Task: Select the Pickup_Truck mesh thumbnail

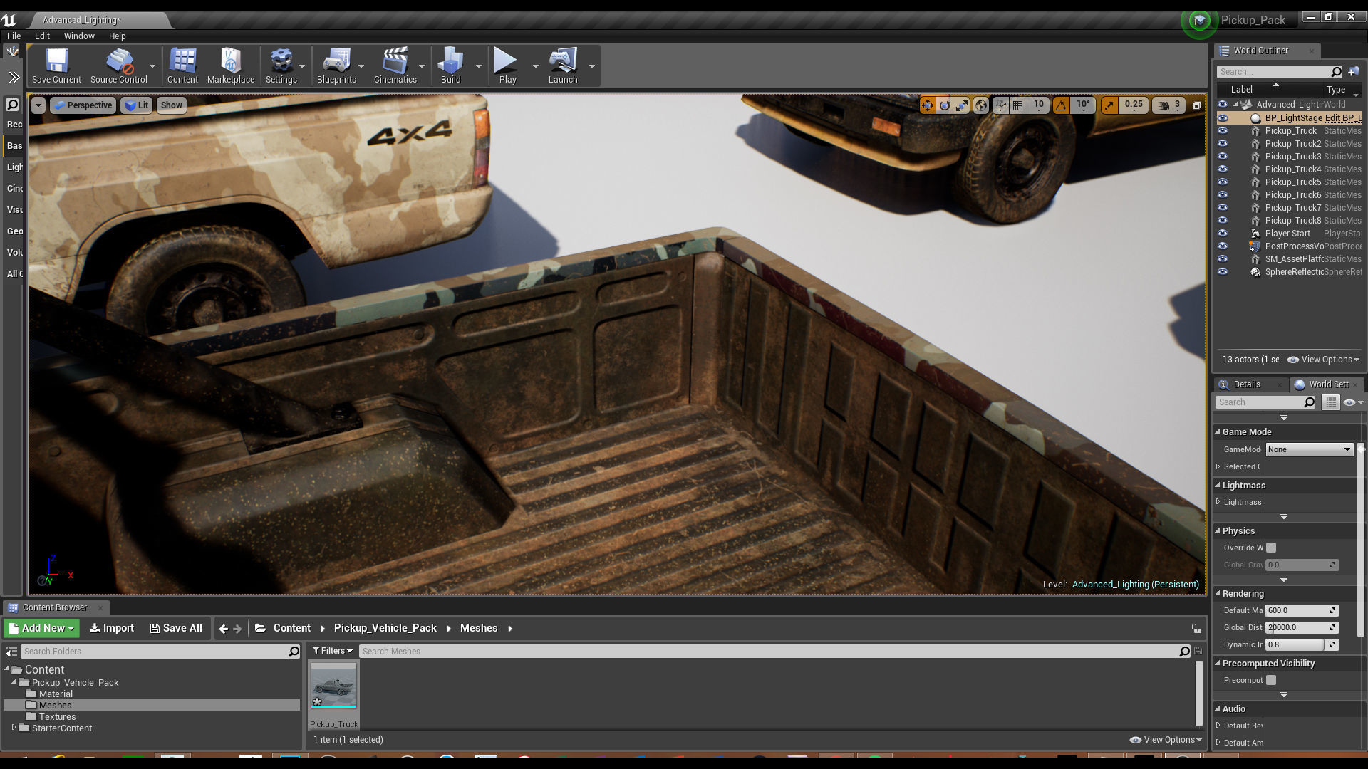Action: tap(333, 686)
